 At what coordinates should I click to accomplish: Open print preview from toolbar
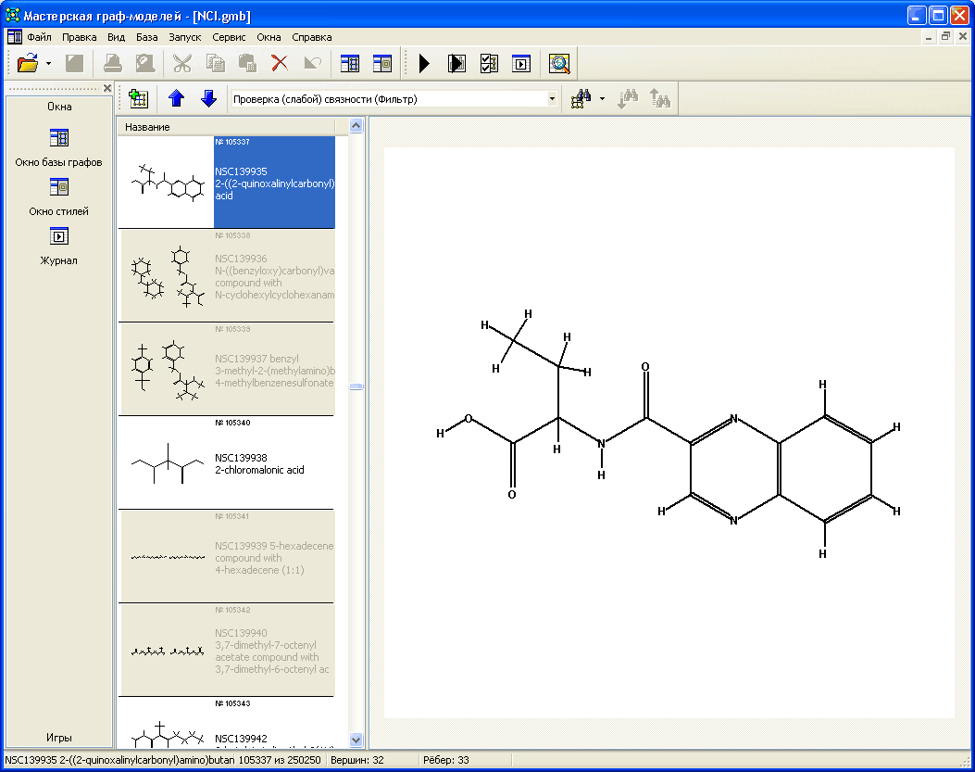coord(144,63)
